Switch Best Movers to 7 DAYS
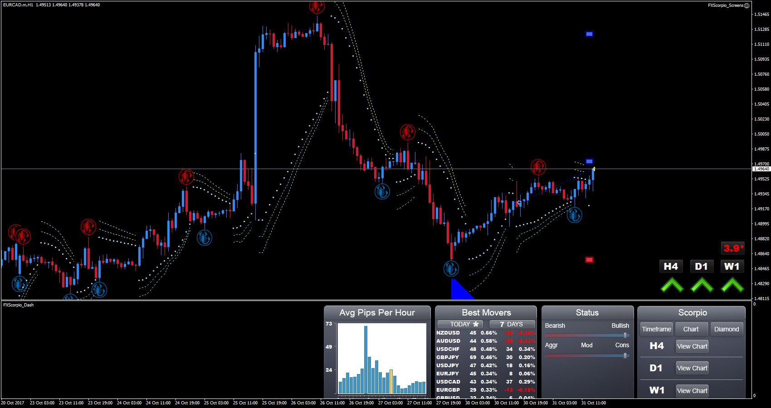Viewport: 771px width, 408px height. click(x=512, y=324)
